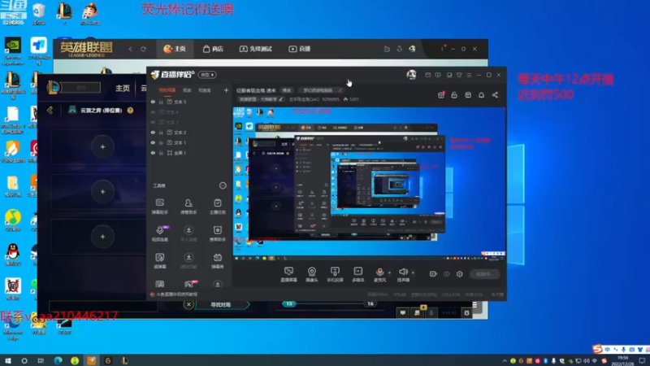This screenshot has height=366, width=650.
Task: Click the 寻找对局 find match button
Action: (221, 304)
